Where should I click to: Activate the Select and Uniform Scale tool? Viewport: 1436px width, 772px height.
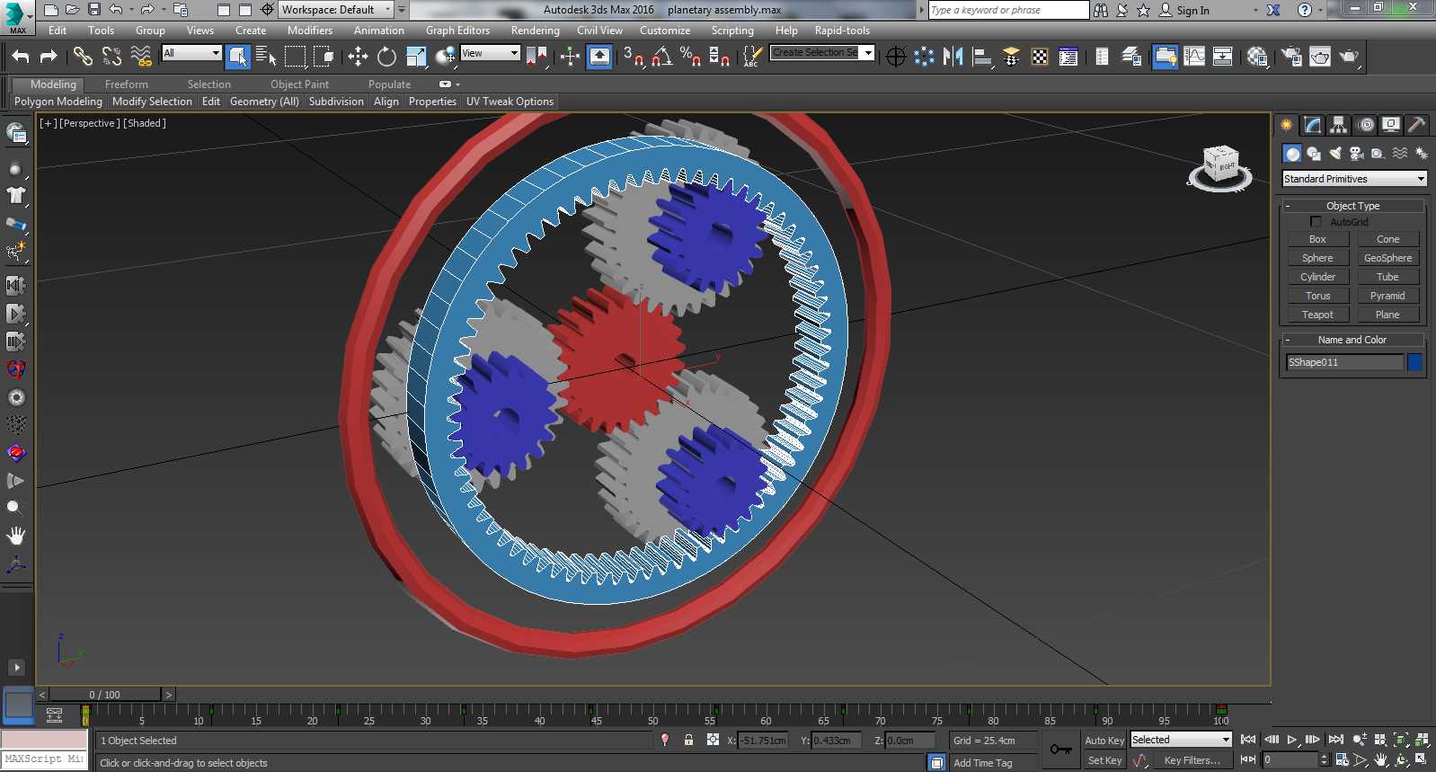[416, 57]
